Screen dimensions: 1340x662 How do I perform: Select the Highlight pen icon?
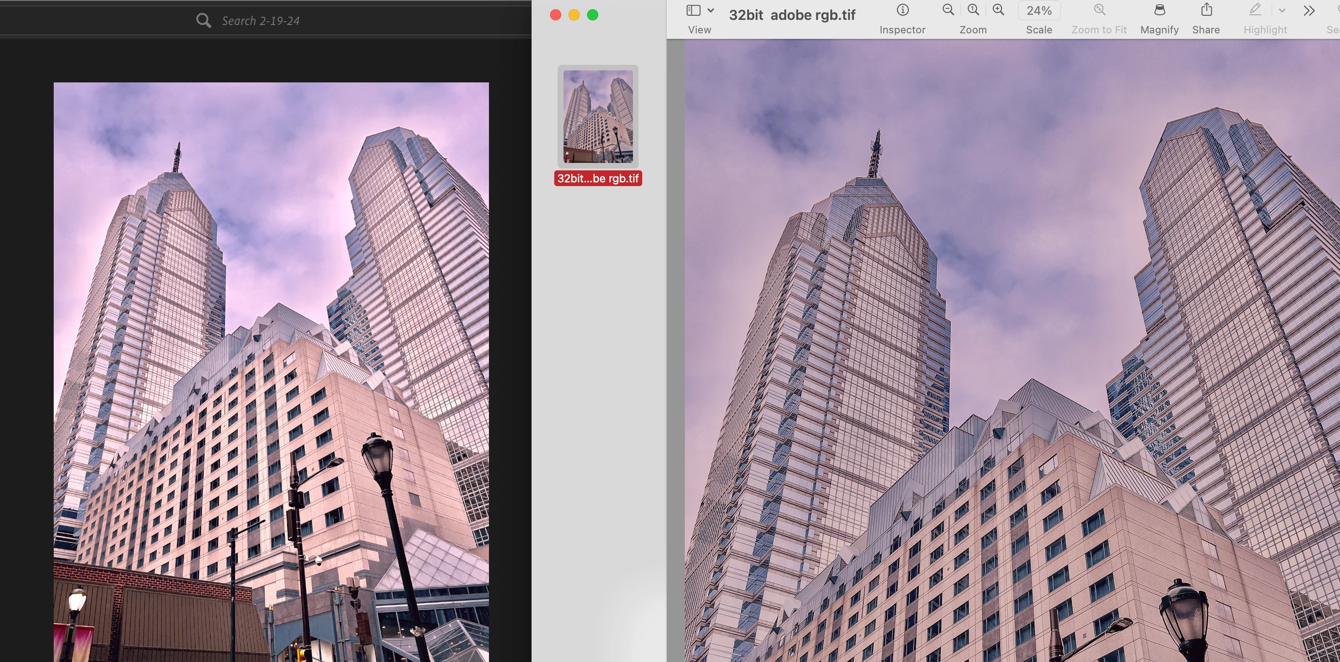(1255, 10)
